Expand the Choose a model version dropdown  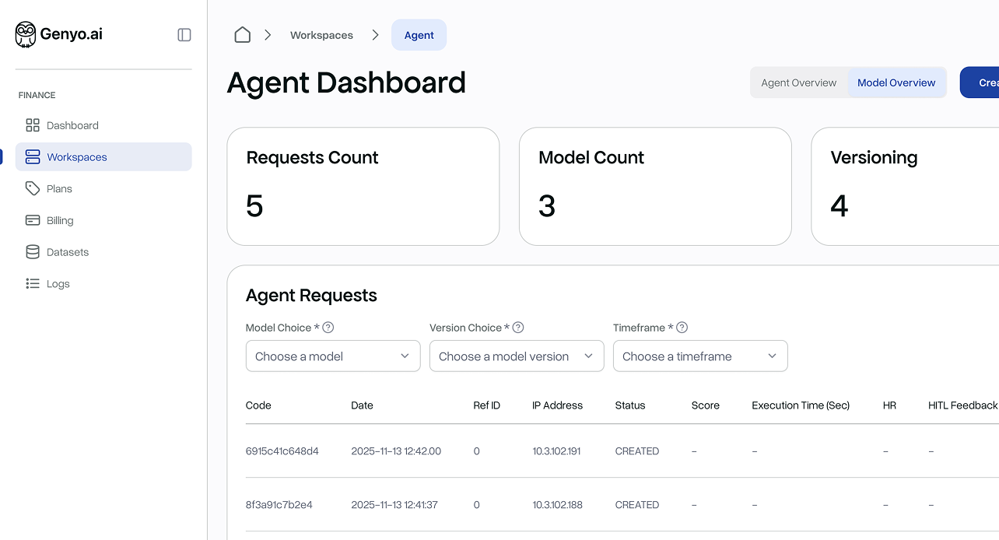click(517, 356)
